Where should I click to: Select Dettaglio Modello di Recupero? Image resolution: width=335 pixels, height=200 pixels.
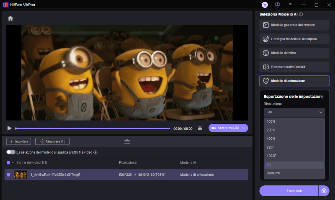pyautogui.click(x=294, y=39)
